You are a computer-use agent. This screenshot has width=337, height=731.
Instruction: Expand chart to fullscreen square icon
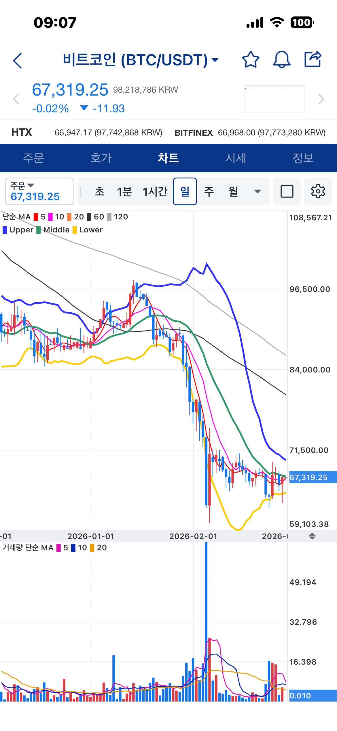click(287, 191)
